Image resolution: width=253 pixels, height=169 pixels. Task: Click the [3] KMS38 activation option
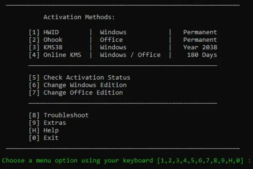[46, 47]
